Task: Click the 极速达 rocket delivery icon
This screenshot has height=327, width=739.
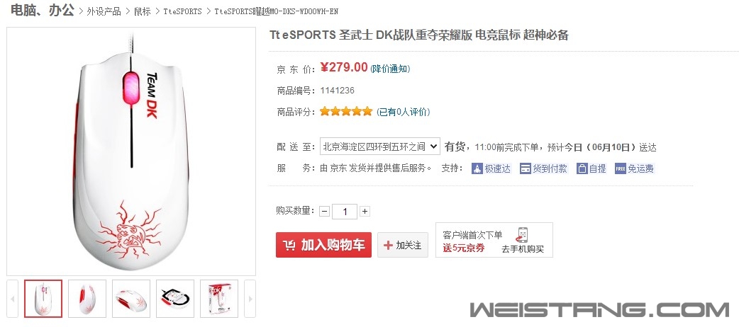Action: [x=477, y=168]
